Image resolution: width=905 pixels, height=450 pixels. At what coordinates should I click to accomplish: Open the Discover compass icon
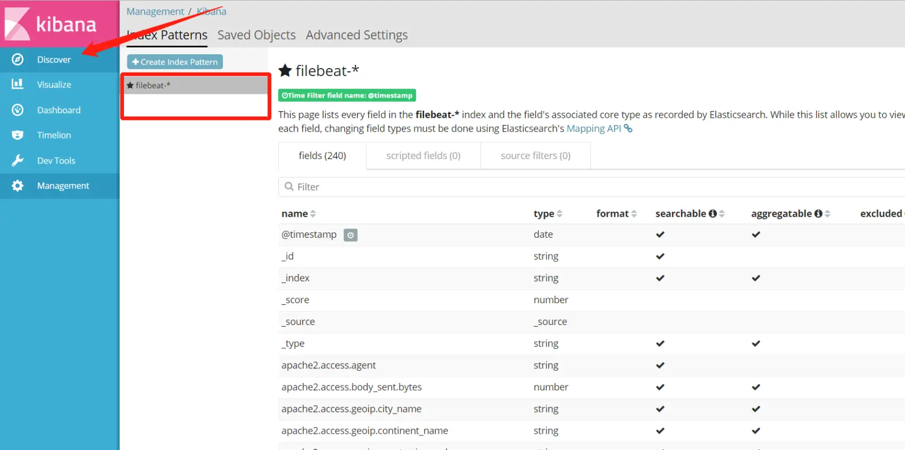[x=17, y=59]
